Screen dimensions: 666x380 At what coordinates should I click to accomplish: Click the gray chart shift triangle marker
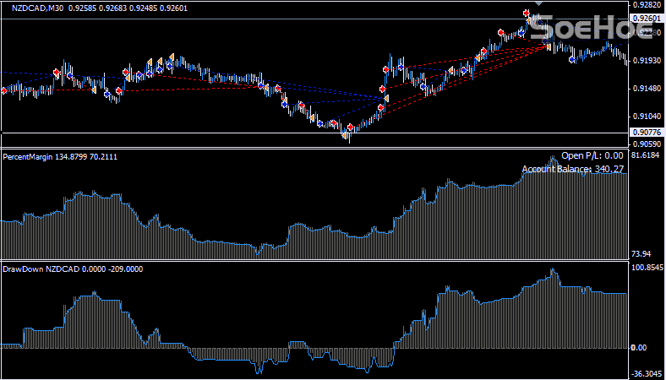[x=540, y=4]
